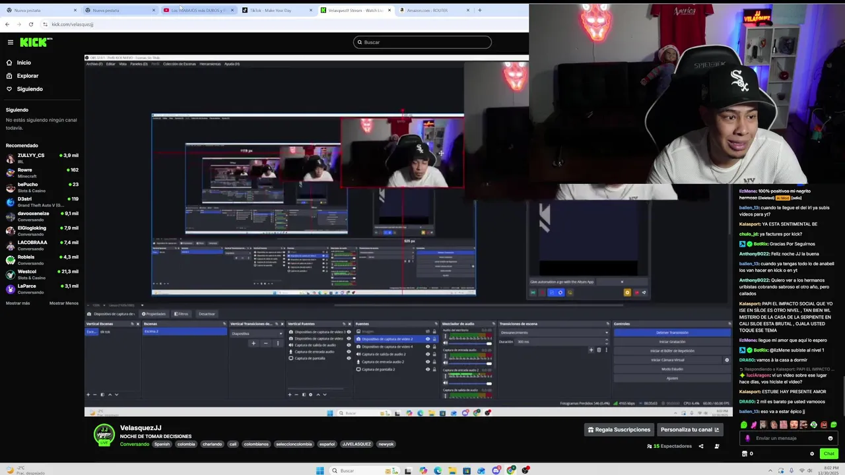Click the user icon right of the share icon
The height and width of the screenshot is (475, 845).
(717, 446)
